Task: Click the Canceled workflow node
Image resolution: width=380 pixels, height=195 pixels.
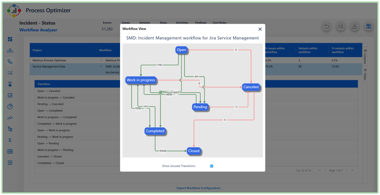Action: (251, 87)
